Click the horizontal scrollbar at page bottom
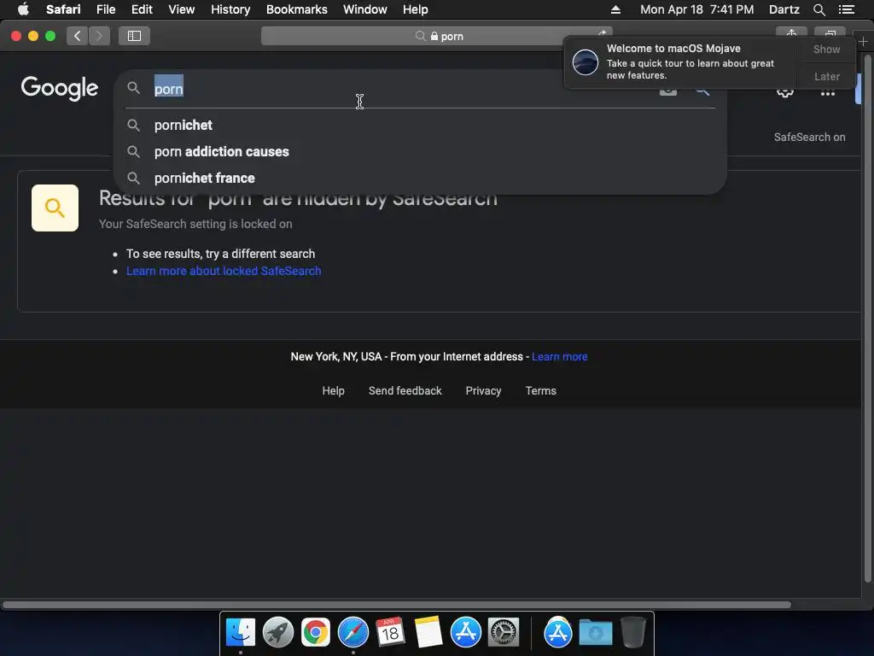 coord(396,605)
